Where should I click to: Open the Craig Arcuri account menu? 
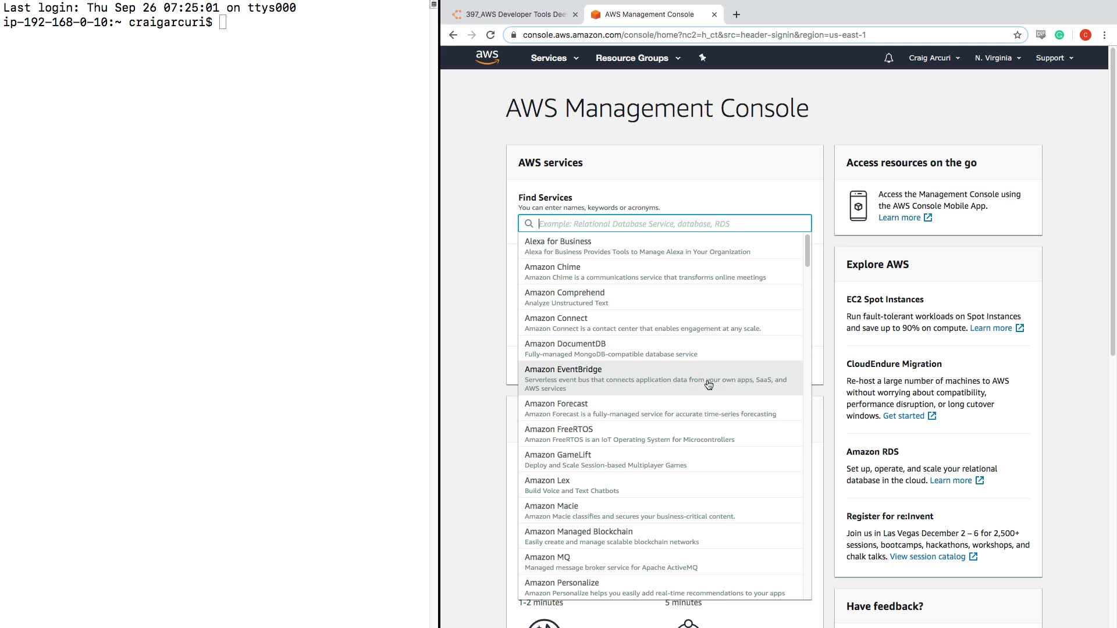(934, 58)
